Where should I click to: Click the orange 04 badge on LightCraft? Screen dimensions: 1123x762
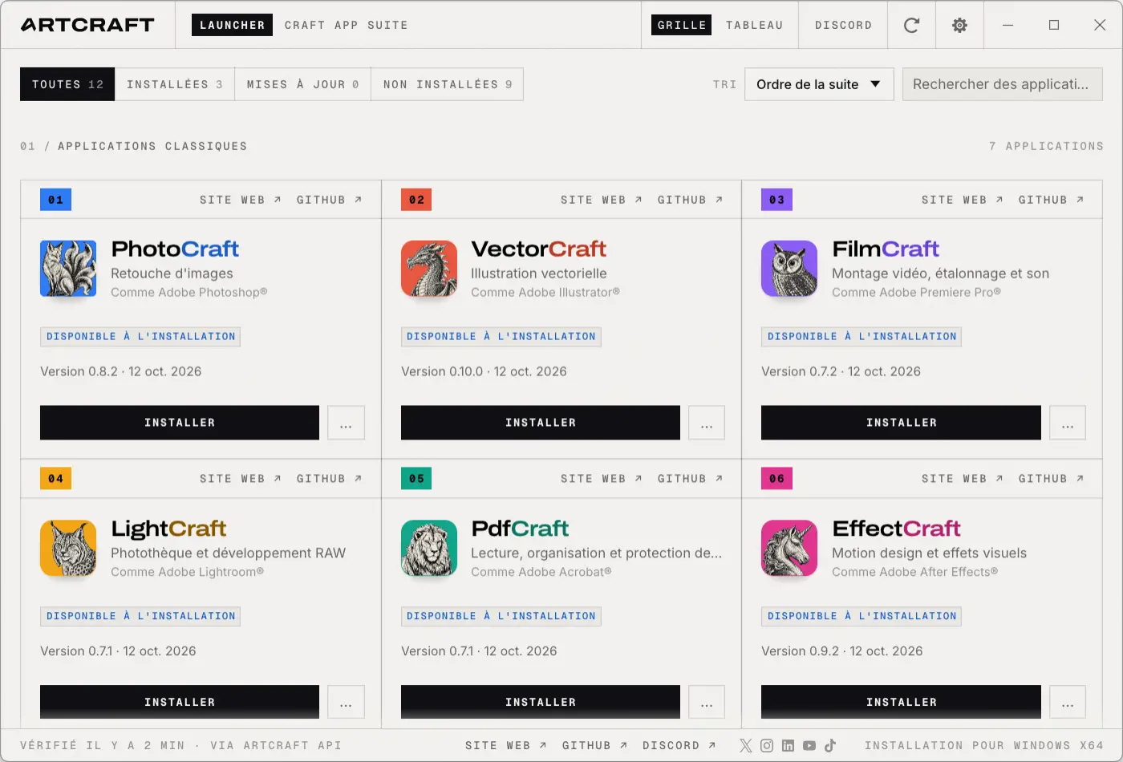(x=55, y=479)
